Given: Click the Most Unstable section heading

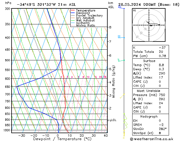Looking at the screenshot, I should click(148, 91).
